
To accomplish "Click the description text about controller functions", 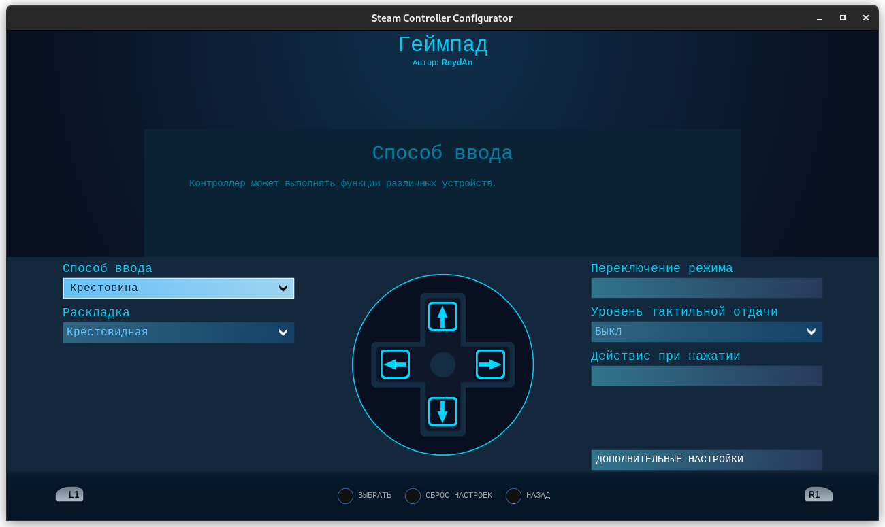I will [x=342, y=184].
